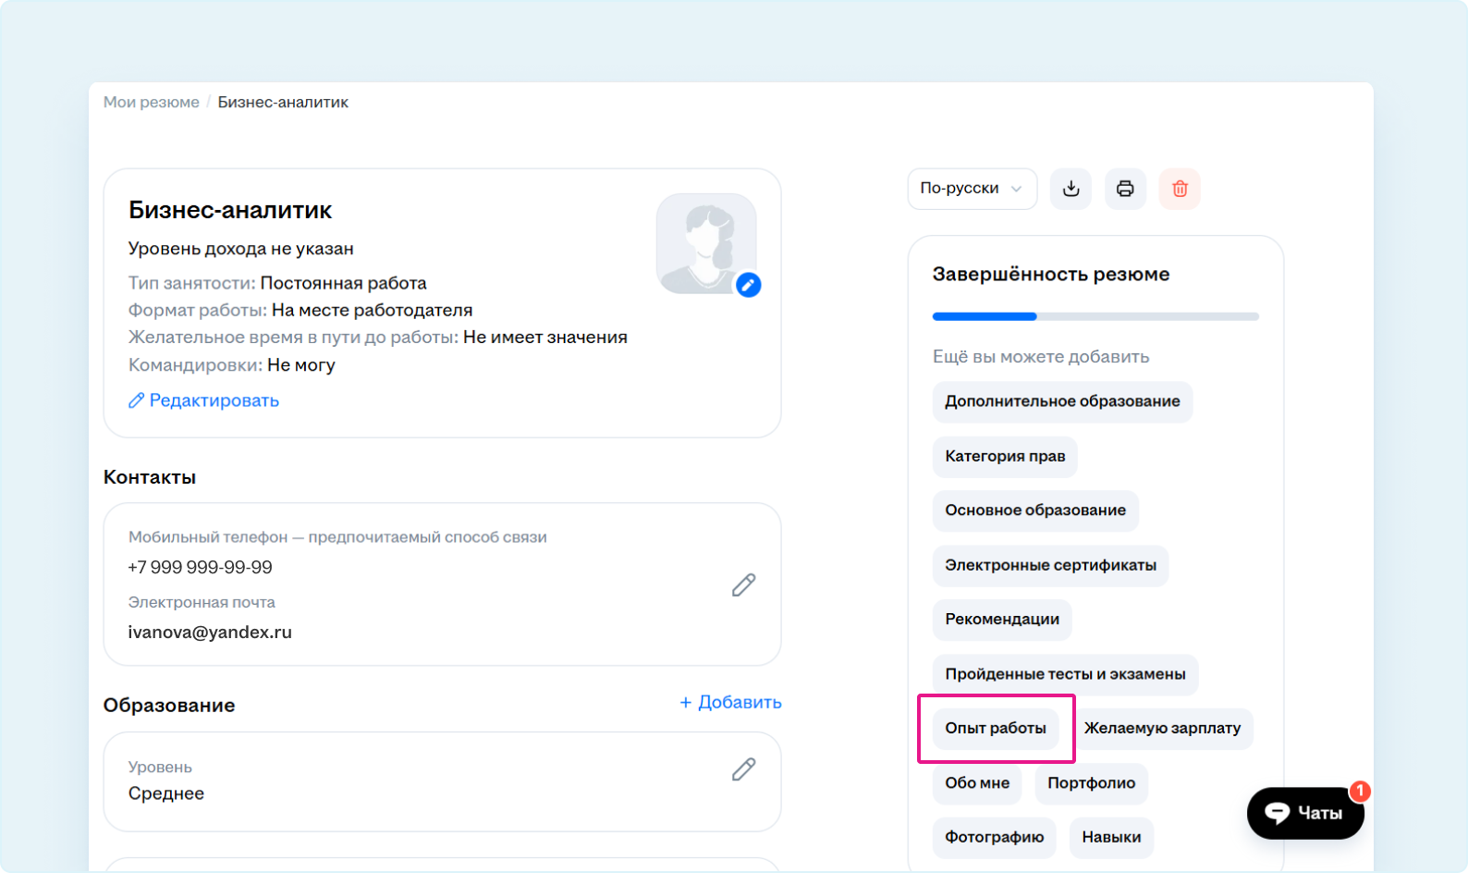This screenshot has width=1468, height=873.
Task: Open the Чаты chat widget
Action: [1304, 813]
